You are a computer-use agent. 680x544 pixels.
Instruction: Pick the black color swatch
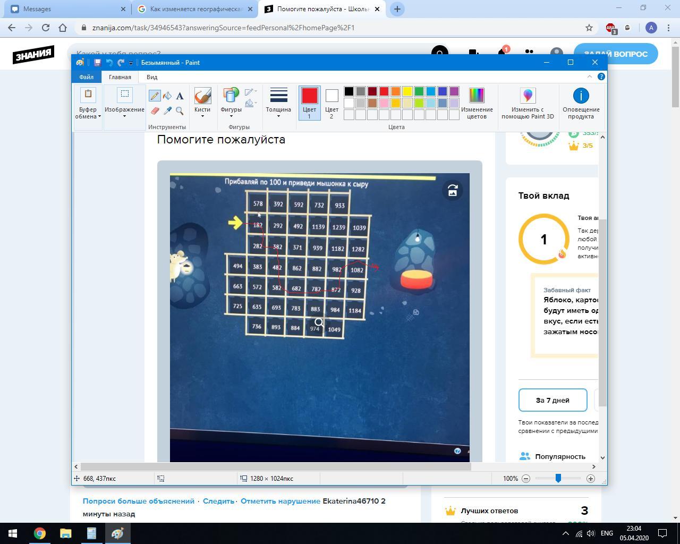(x=349, y=91)
